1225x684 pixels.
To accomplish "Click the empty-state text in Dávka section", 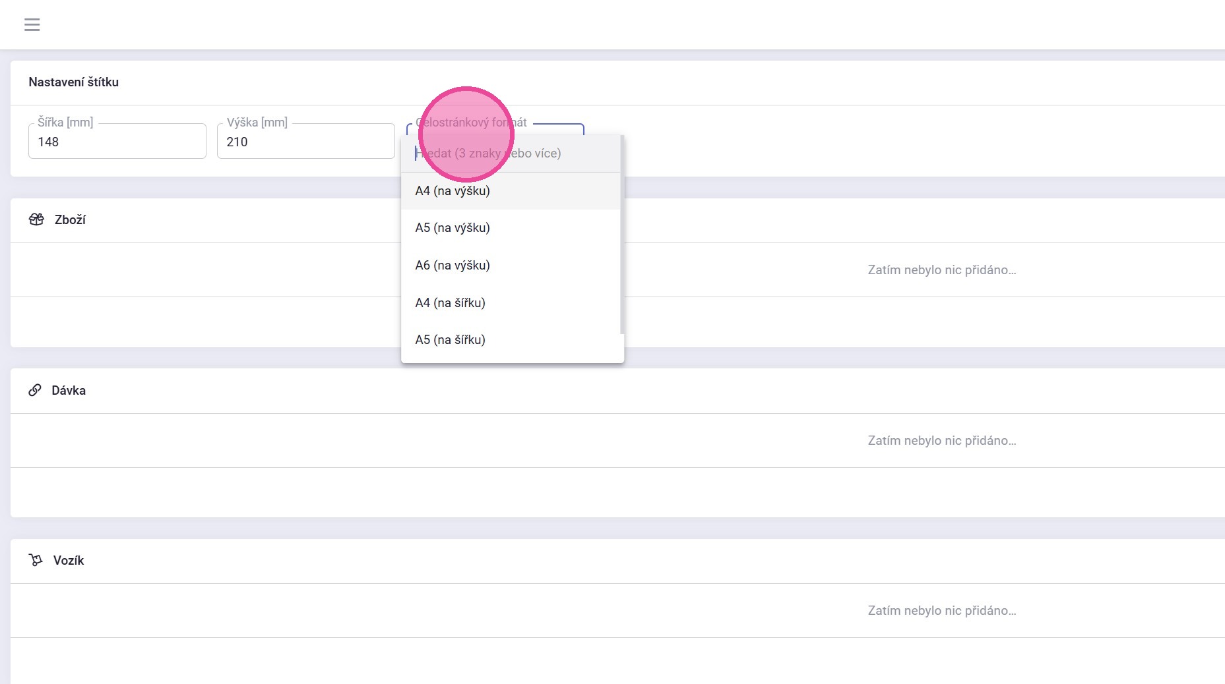I will pos(941,440).
